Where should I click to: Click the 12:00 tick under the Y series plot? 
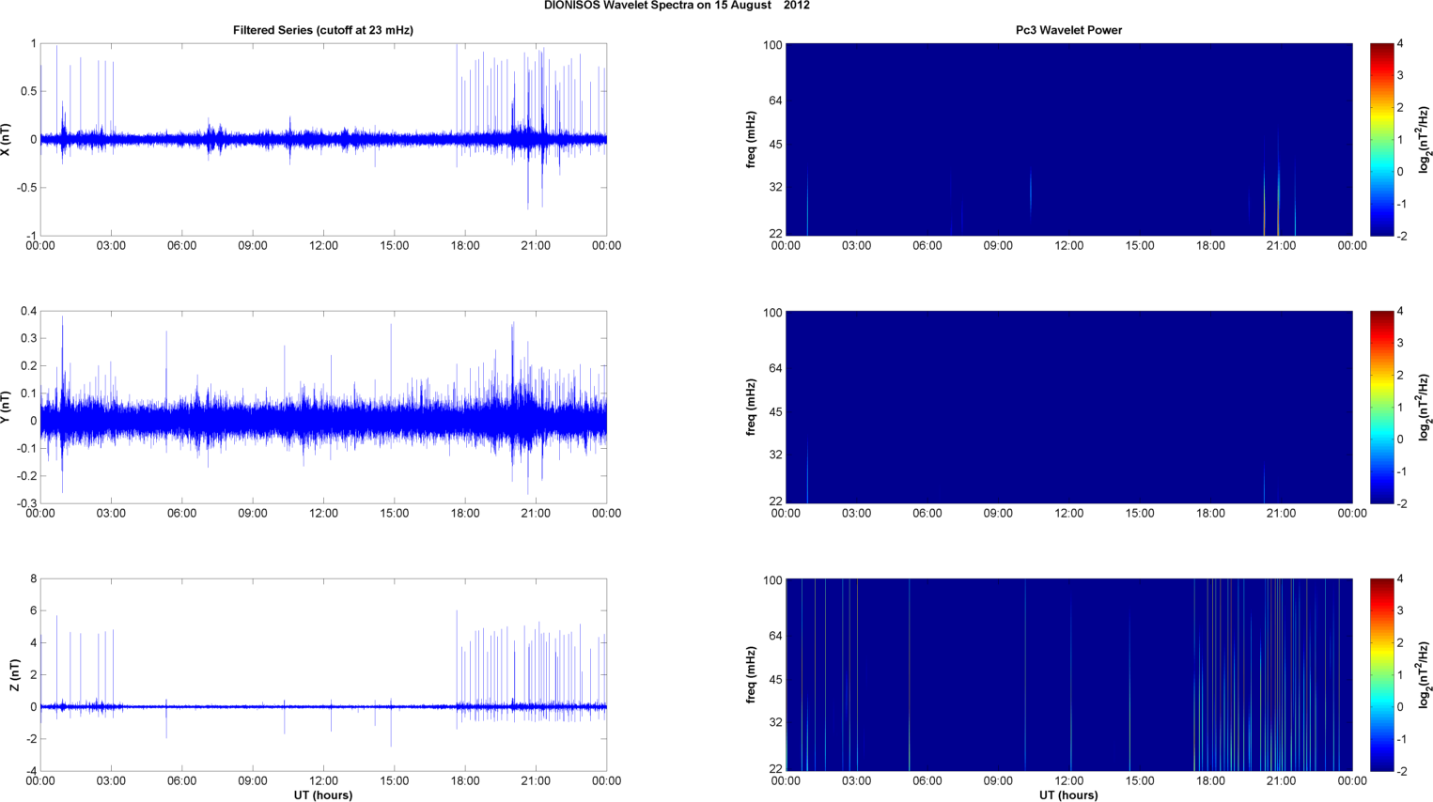coord(323,514)
